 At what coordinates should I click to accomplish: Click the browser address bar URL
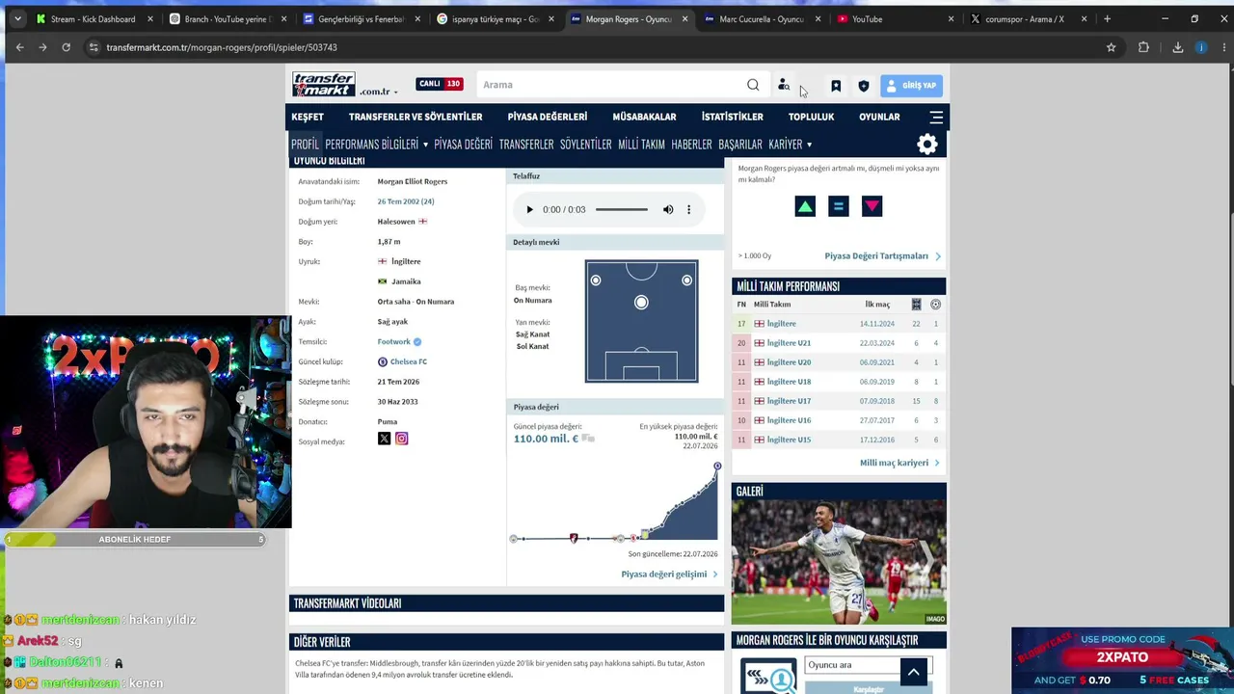tap(222, 47)
